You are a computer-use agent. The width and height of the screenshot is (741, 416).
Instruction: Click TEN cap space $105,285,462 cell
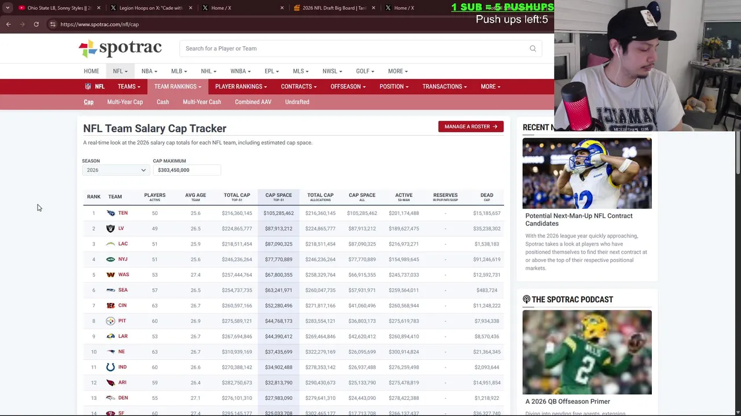point(278,213)
